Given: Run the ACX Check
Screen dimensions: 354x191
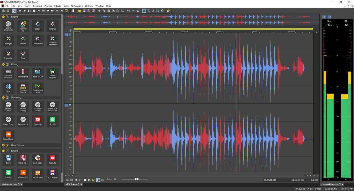Looking at the screenshot, I should tap(38, 174).
